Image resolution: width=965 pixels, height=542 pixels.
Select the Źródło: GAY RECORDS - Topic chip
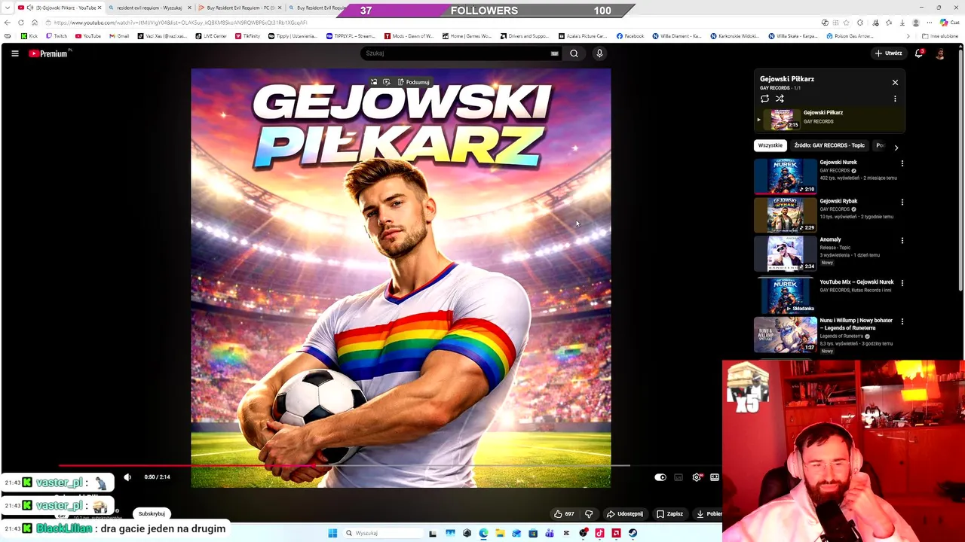(829, 145)
